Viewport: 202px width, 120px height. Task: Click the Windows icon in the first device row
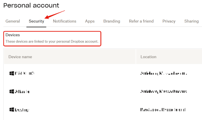click(x=12, y=73)
